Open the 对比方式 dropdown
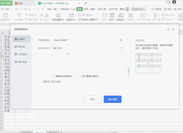The height and width of the screenshot is (133, 183). pos(87,48)
